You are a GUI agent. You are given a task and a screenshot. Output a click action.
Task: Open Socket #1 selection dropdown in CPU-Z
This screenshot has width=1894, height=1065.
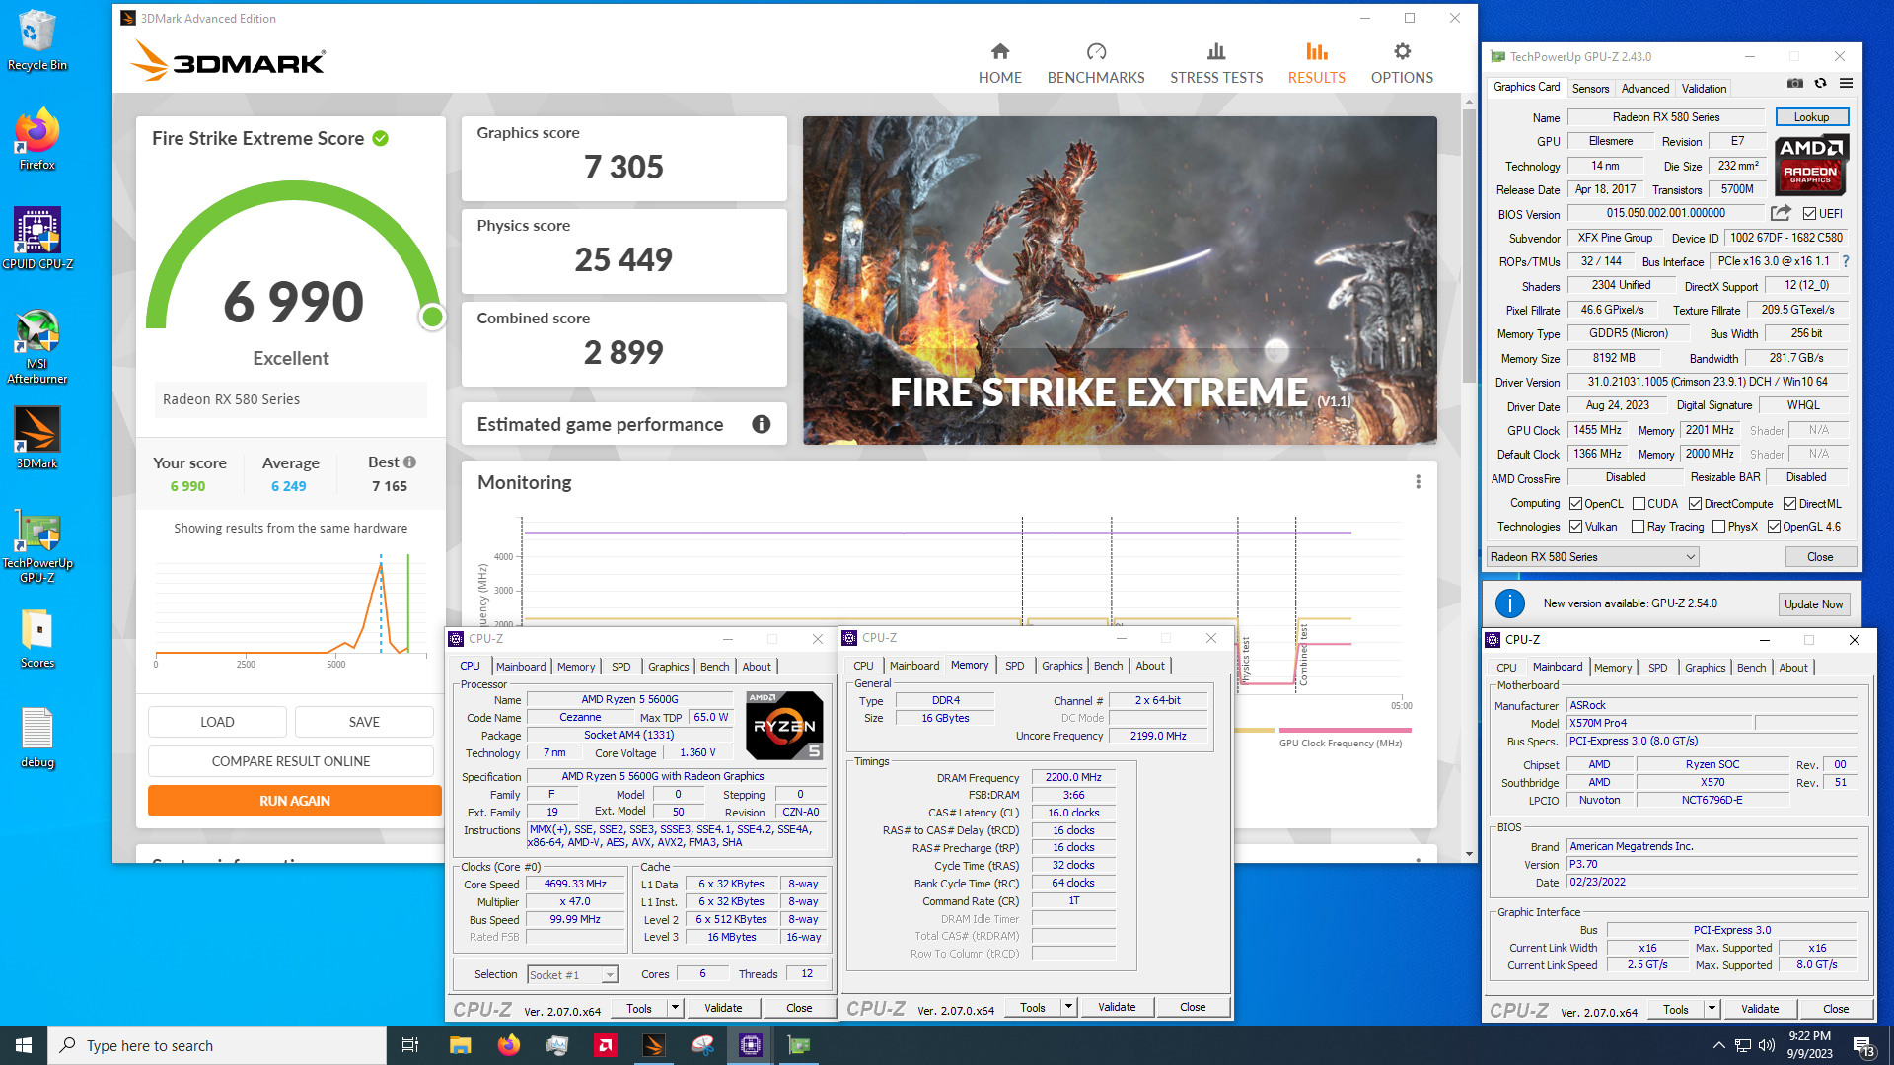click(x=572, y=974)
